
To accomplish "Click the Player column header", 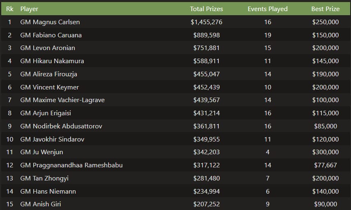I will 30,9.
